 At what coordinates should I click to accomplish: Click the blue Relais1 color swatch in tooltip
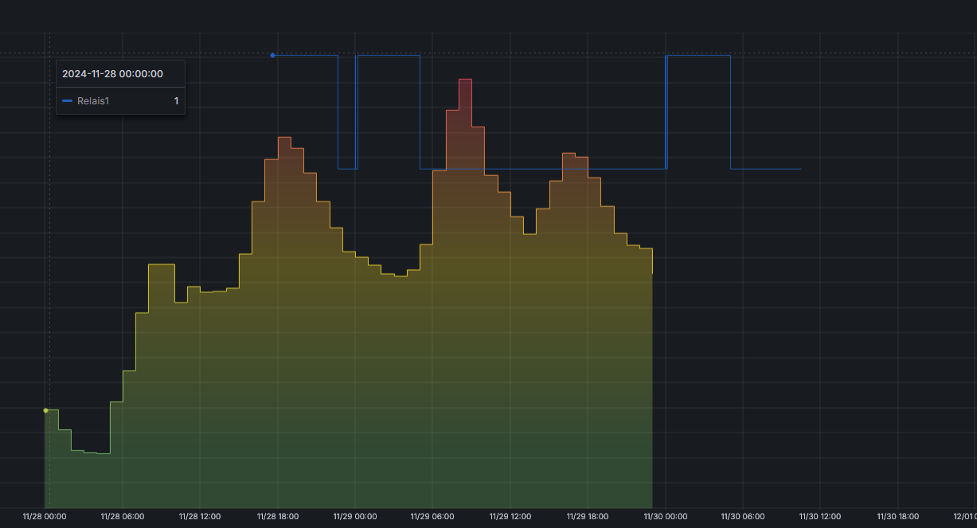click(67, 101)
